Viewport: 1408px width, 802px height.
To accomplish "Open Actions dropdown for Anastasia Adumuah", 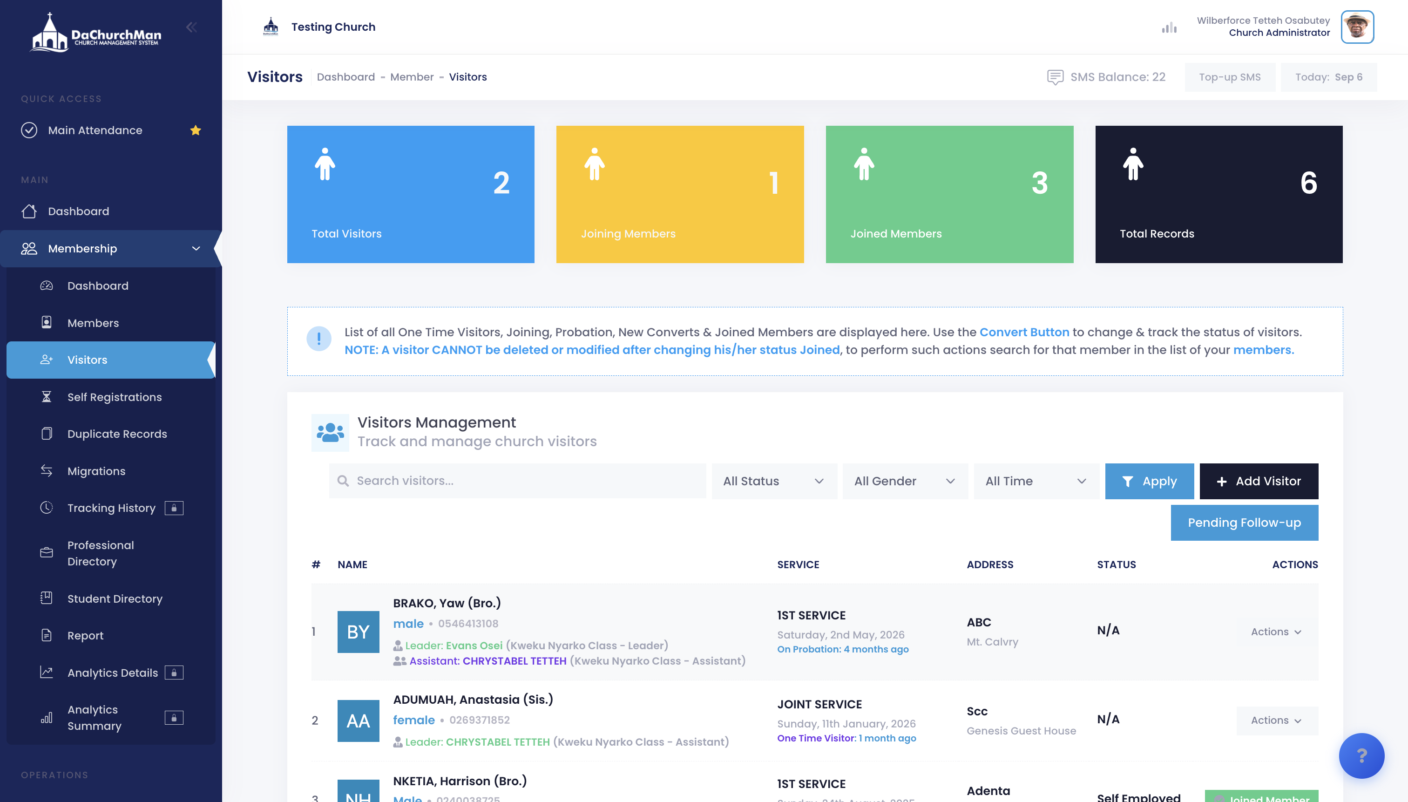I will coord(1277,720).
